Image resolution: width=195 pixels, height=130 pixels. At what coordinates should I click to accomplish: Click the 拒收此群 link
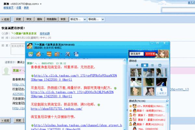pyautogui.click(x=45, y=33)
